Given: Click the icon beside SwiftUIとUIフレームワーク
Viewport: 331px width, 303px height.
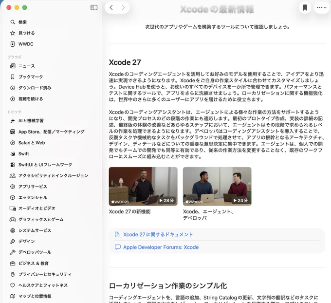Looking at the screenshot, I should pos(13,165).
